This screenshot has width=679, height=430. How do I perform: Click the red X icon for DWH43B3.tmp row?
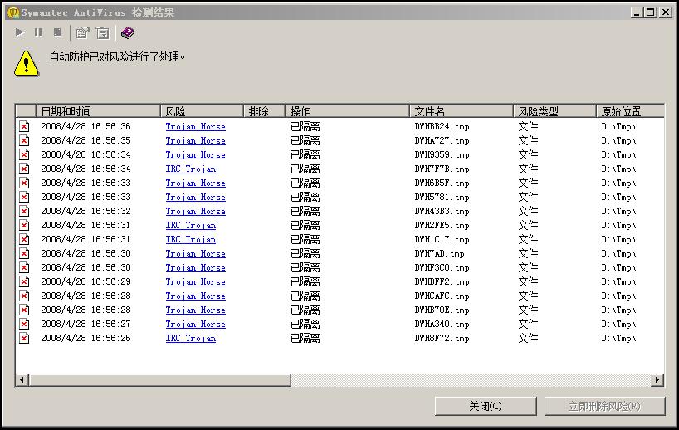pyautogui.click(x=24, y=212)
